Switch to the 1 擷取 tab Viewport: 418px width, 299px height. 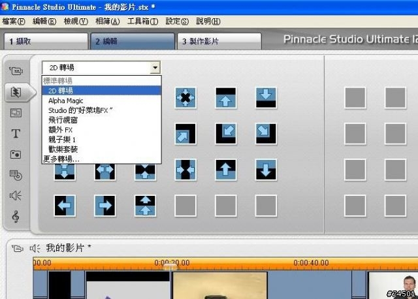click(x=46, y=41)
